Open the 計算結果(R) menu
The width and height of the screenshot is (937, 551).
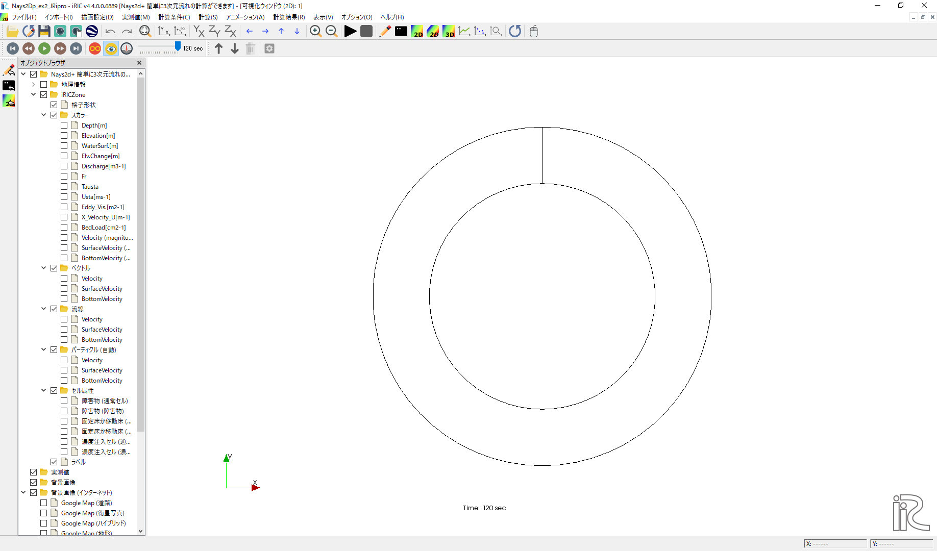289,17
